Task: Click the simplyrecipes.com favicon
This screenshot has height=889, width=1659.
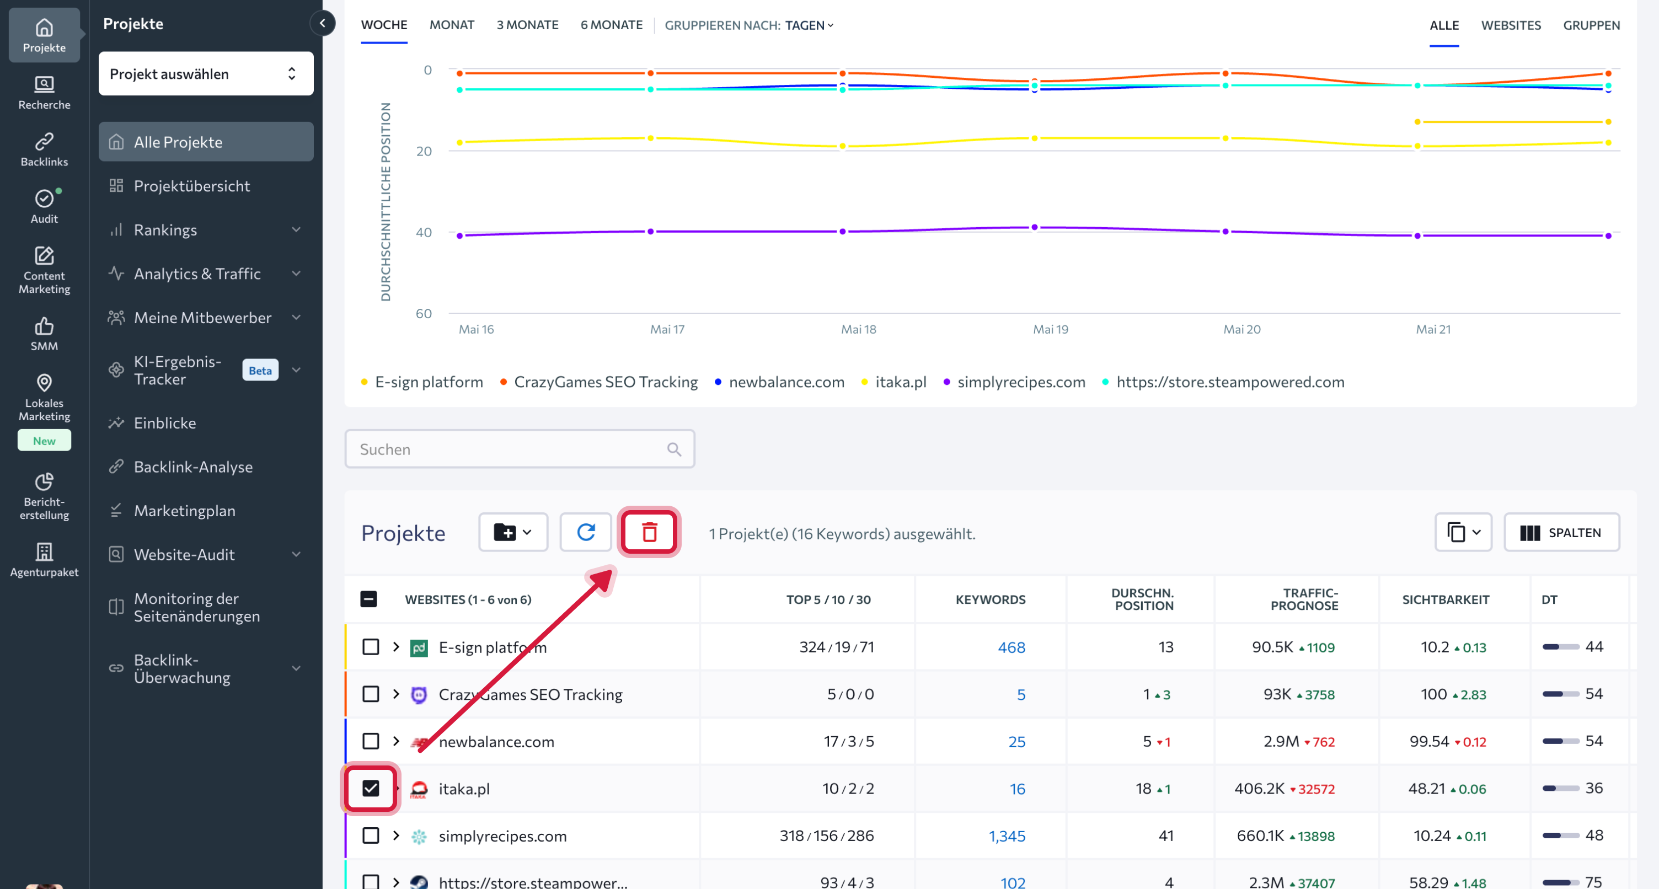Action: (x=419, y=836)
